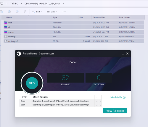Click the bootmgr.efi file name text
The width and height of the screenshot is (148, 127).
13,41
